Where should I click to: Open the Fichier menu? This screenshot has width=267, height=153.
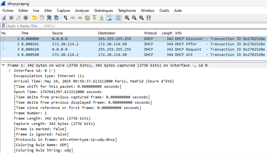[8, 11]
